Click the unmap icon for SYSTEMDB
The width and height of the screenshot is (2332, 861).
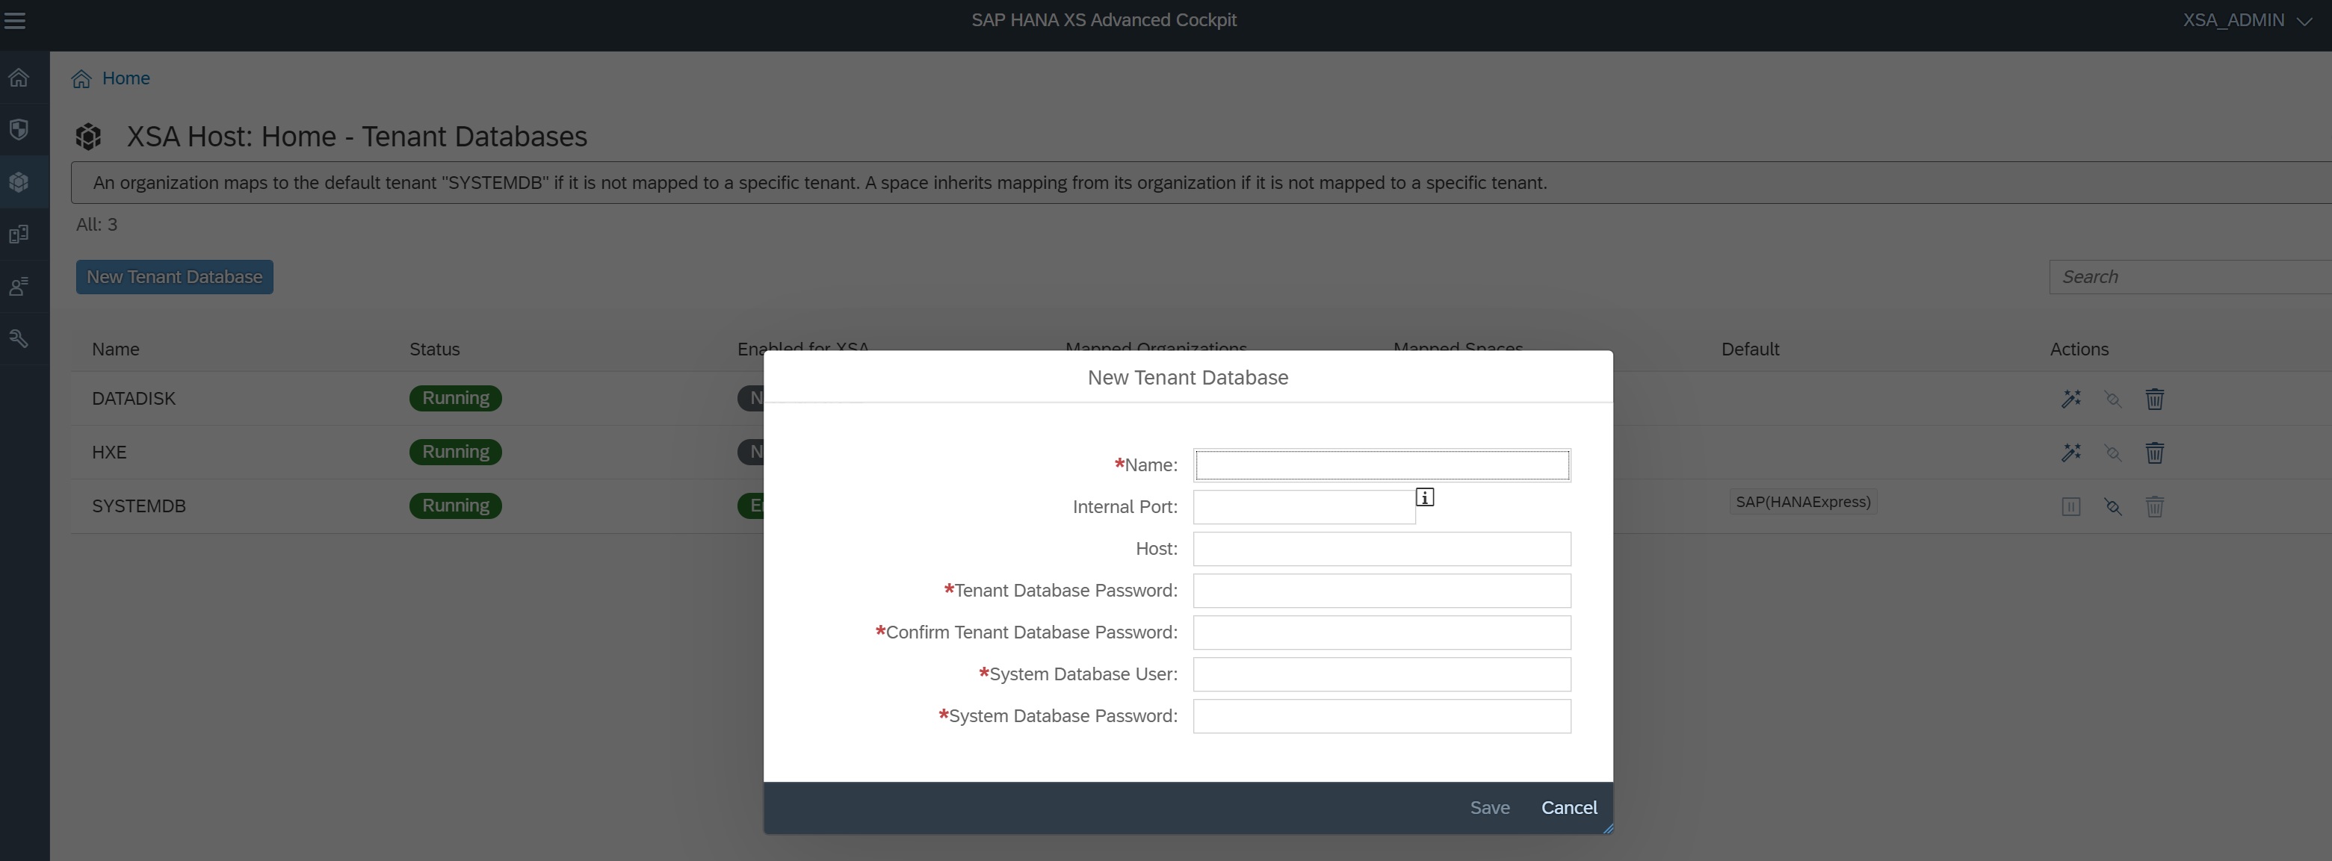pyautogui.click(x=2113, y=506)
